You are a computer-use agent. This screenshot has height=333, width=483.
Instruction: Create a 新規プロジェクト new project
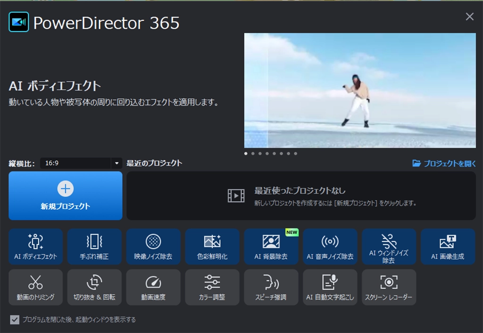65,196
